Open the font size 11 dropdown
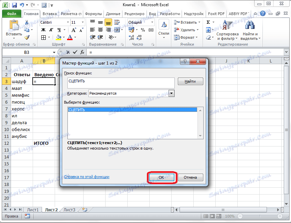The height and width of the screenshot is (223, 291). tap(83, 22)
